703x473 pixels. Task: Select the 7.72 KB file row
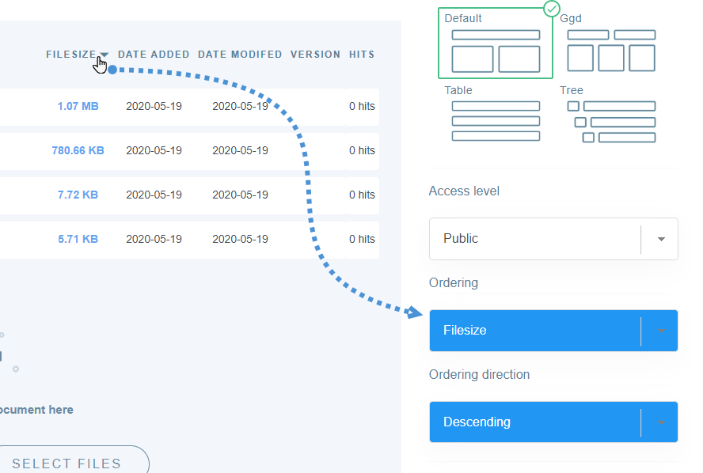coord(78,195)
